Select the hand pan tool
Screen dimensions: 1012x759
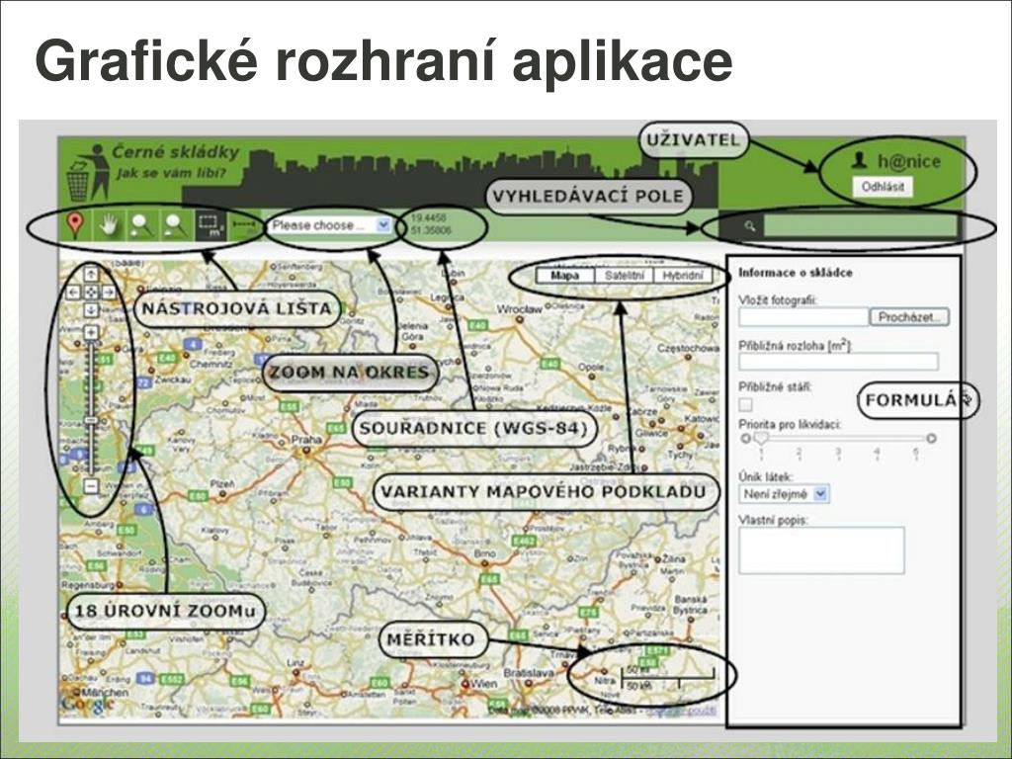pos(110,224)
